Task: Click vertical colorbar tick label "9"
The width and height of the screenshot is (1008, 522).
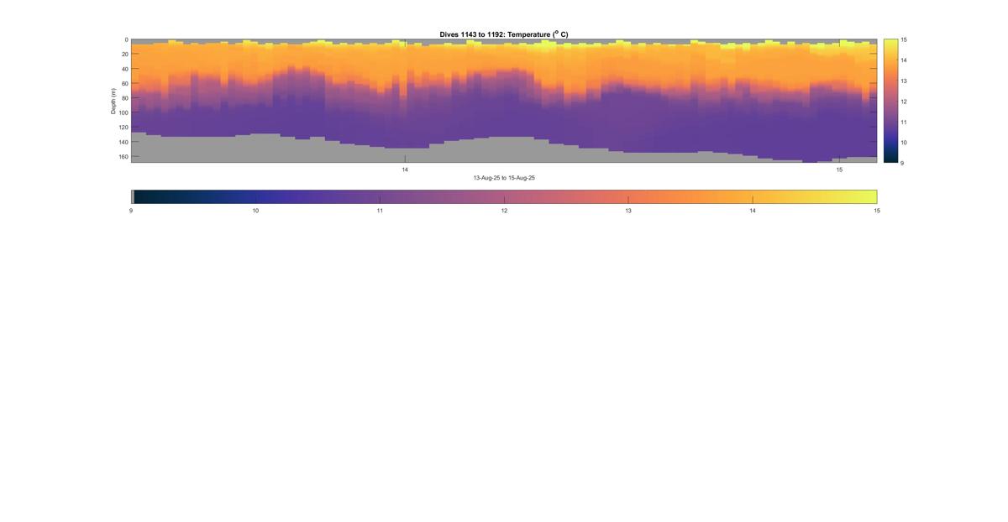Action: point(903,163)
